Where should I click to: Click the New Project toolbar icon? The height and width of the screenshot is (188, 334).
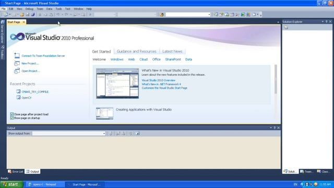[x=6, y=15]
